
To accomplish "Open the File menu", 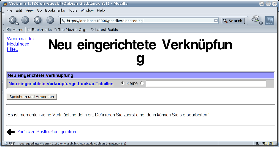I will coord(9,10).
